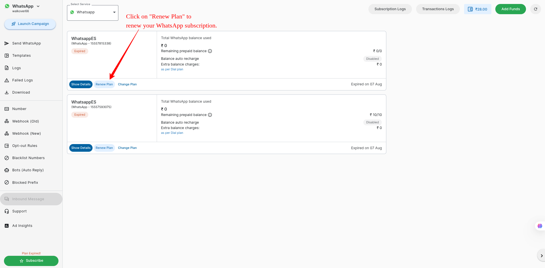Click the Inbound Message chat icon
The image size is (545, 268).
(x=7, y=199)
